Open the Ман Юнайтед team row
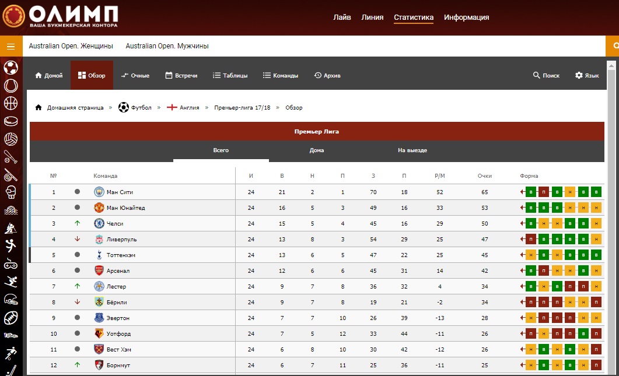619x376 pixels. coord(317,208)
